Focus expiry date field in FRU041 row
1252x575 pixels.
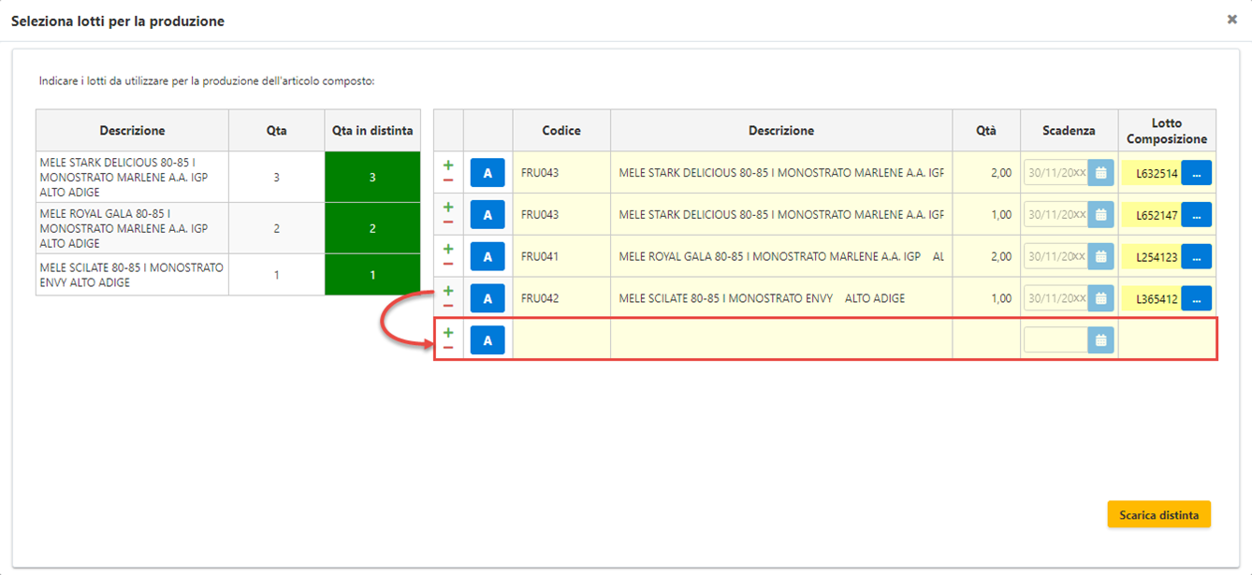click(x=1055, y=256)
